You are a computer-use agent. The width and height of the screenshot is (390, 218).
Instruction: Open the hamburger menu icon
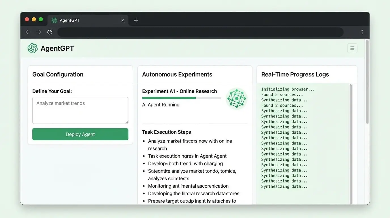pos(352,48)
